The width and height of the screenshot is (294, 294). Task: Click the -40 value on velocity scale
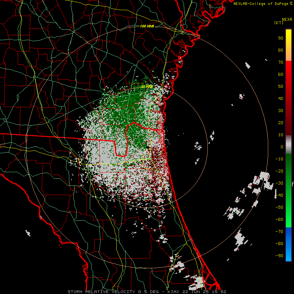(x=279, y=195)
